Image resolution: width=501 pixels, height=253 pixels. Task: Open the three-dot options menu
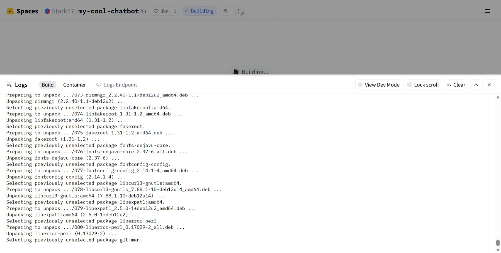[x=239, y=11]
